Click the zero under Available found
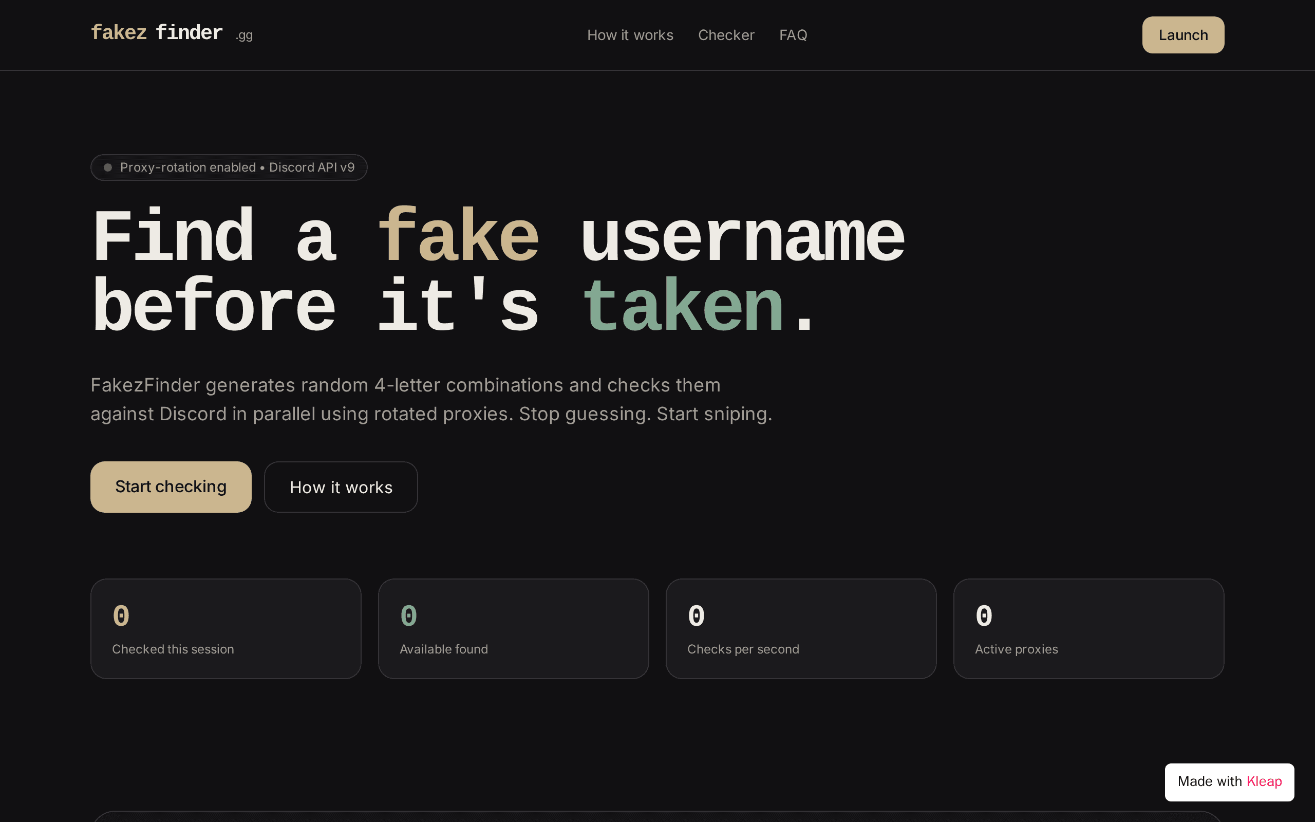The image size is (1315, 822). (408, 616)
